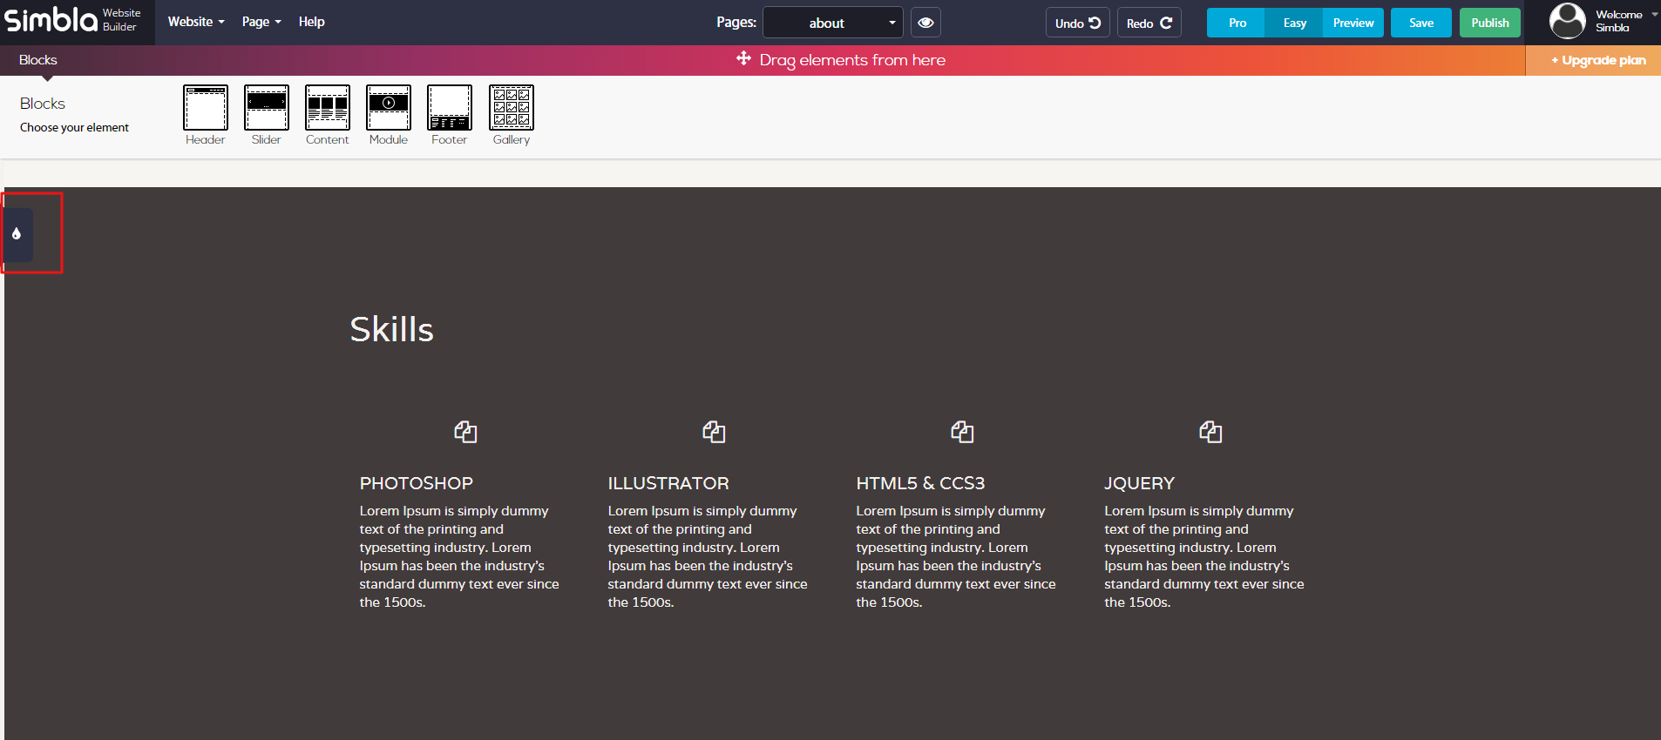Publish the website
The height and width of the screenshot is (740, 1661).
tap(1490, 23)
